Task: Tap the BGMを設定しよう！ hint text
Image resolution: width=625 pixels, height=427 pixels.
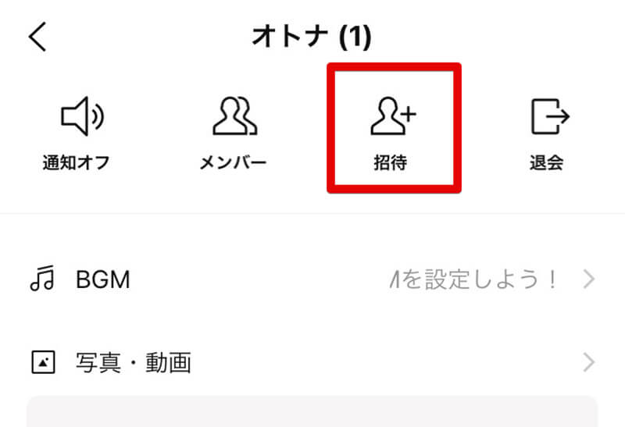Action: click(473, 279)
